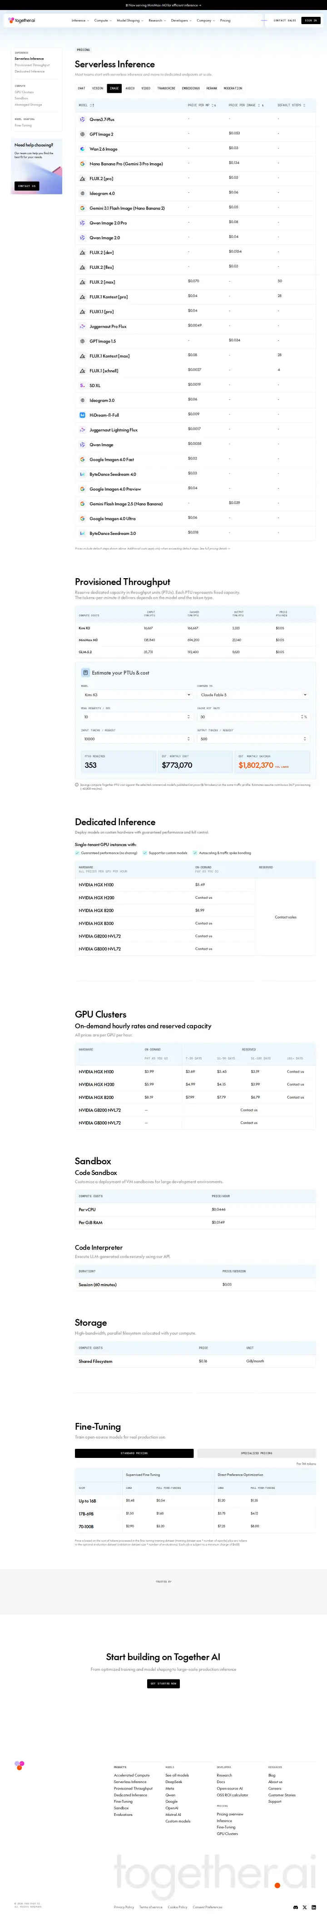Adjust the Cache Hit Rate stepper

(302, 716)
